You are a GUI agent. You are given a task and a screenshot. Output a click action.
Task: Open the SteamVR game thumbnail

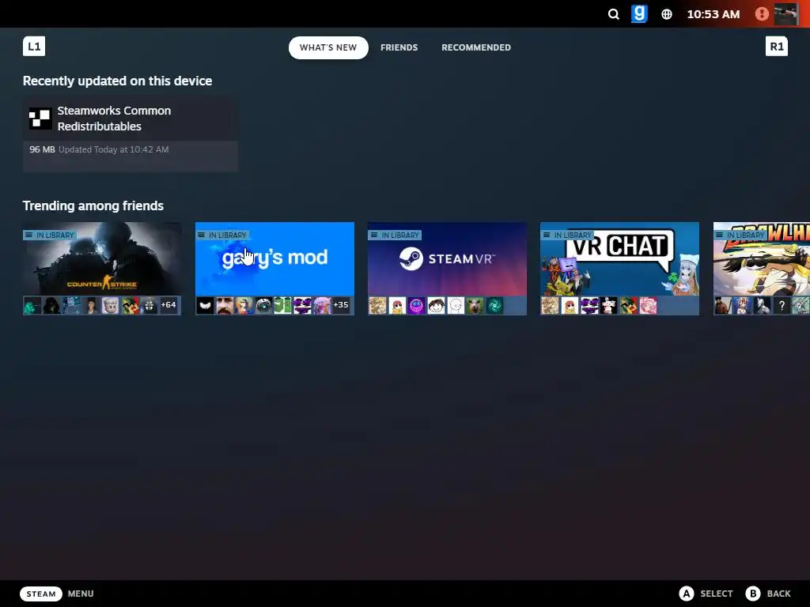(448, 258)
